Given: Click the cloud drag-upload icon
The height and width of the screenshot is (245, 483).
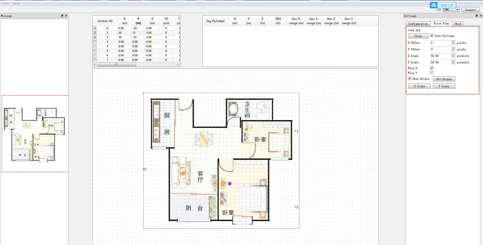Looking at the screenshot, I should [434, 5].
